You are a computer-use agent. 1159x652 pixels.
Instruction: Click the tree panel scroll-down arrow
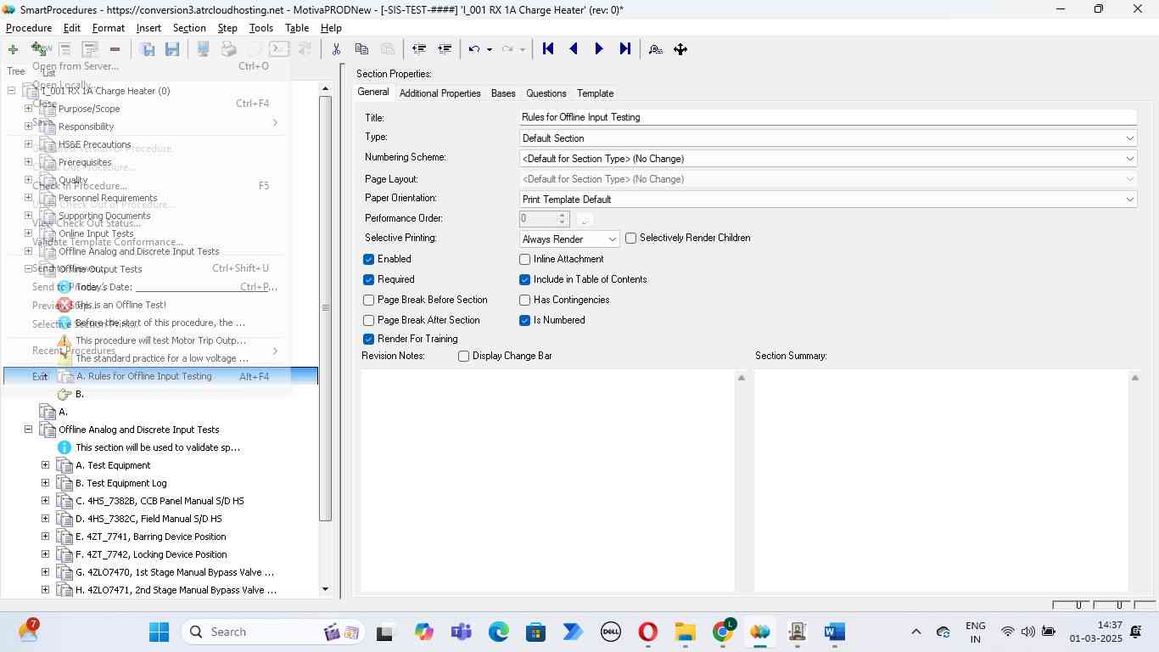pyautogui.click(x=325, y=589)
